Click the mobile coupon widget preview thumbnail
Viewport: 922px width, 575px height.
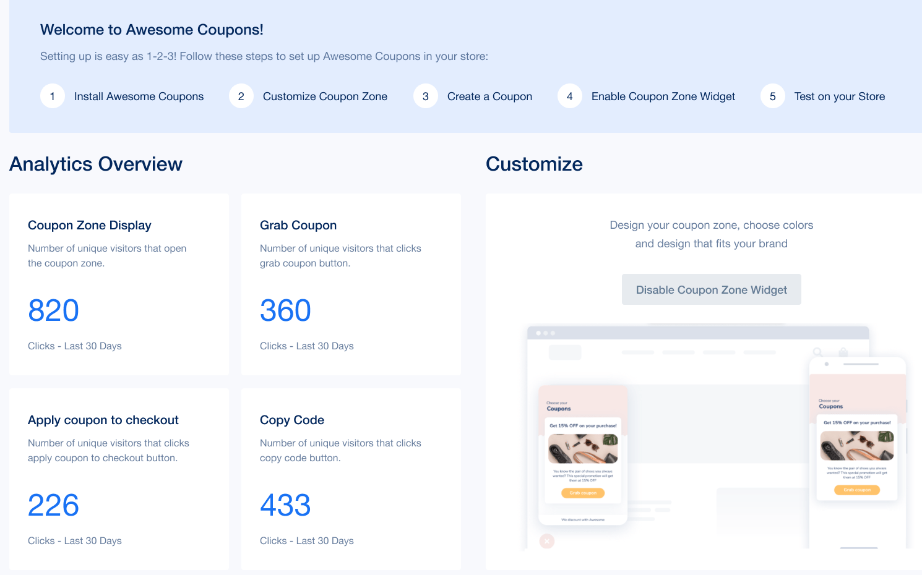click(857, 453)
